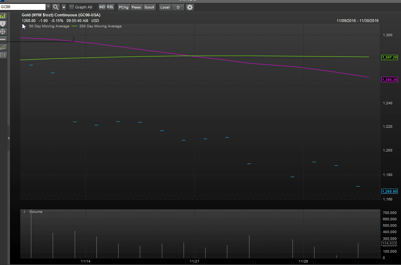Screen dimensions: 401x265
Task: Activate the crosshair cursor tool
Action: tap(3, 32)
